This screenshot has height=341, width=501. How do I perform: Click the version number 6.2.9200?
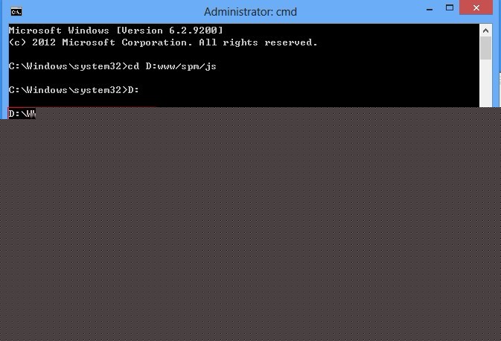tap(193, 31)
